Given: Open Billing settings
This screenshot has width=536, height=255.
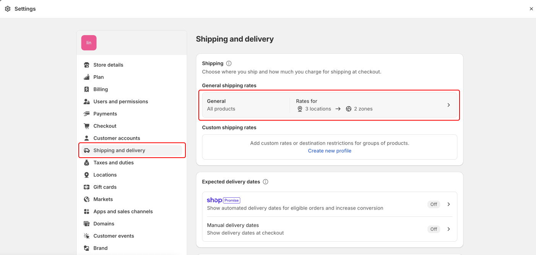Looking at the screenshot, I should pyautogui.click(x=132, y=89).
